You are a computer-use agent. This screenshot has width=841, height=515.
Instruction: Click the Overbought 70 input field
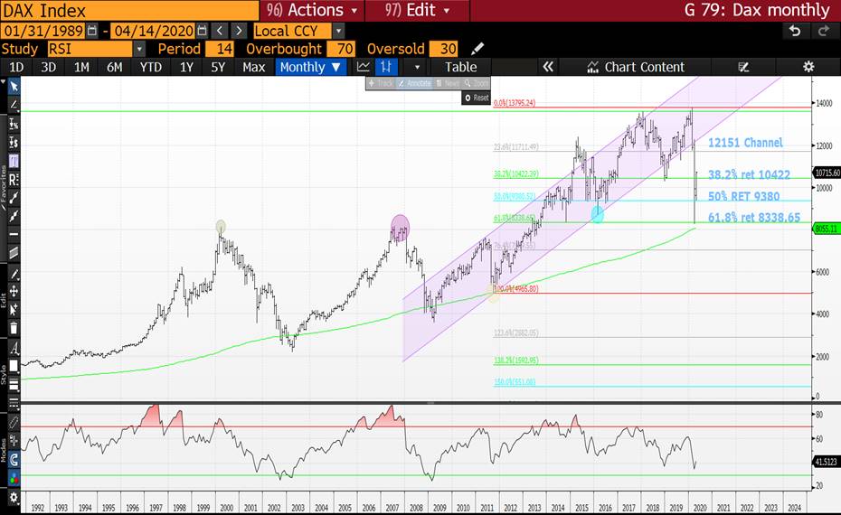click(x=341, y=49)
